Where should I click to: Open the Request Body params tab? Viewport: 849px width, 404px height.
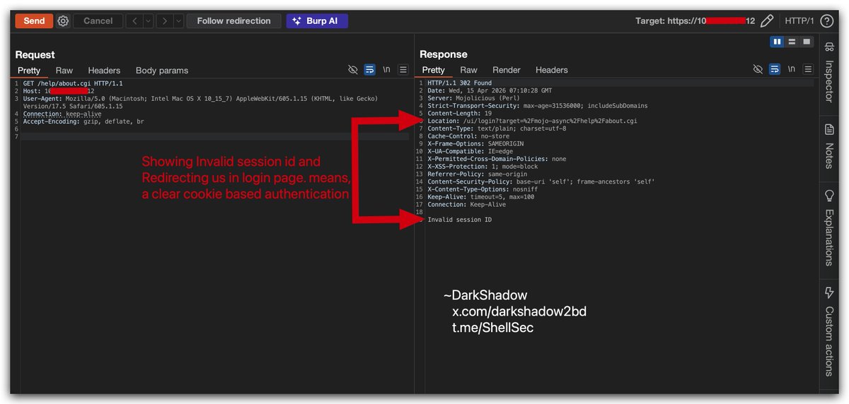click(162, 70)
